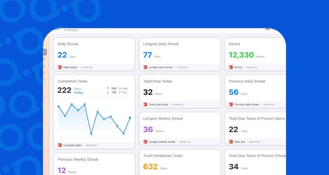This screenshot has width=329, height=175.
Task: Click the red source icon in Karma widget footer
Action: click(231, 67)
